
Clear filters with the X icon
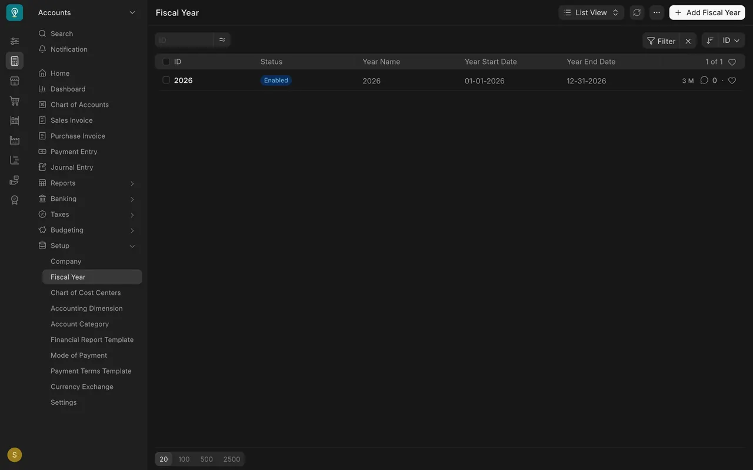[688, 41]
